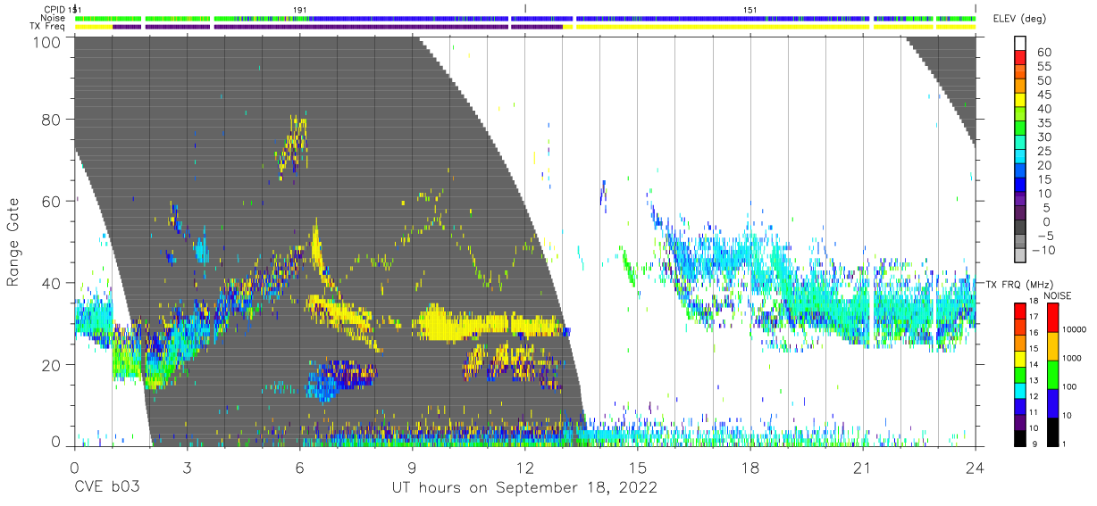
Task: Click the '20' tick on the Range Gate axis
Action: [51, 365]
